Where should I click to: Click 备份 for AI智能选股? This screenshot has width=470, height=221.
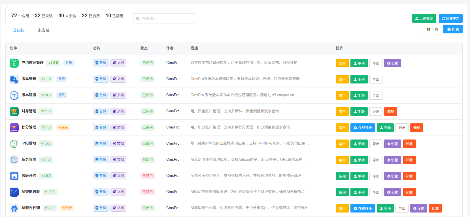point(101,192)
